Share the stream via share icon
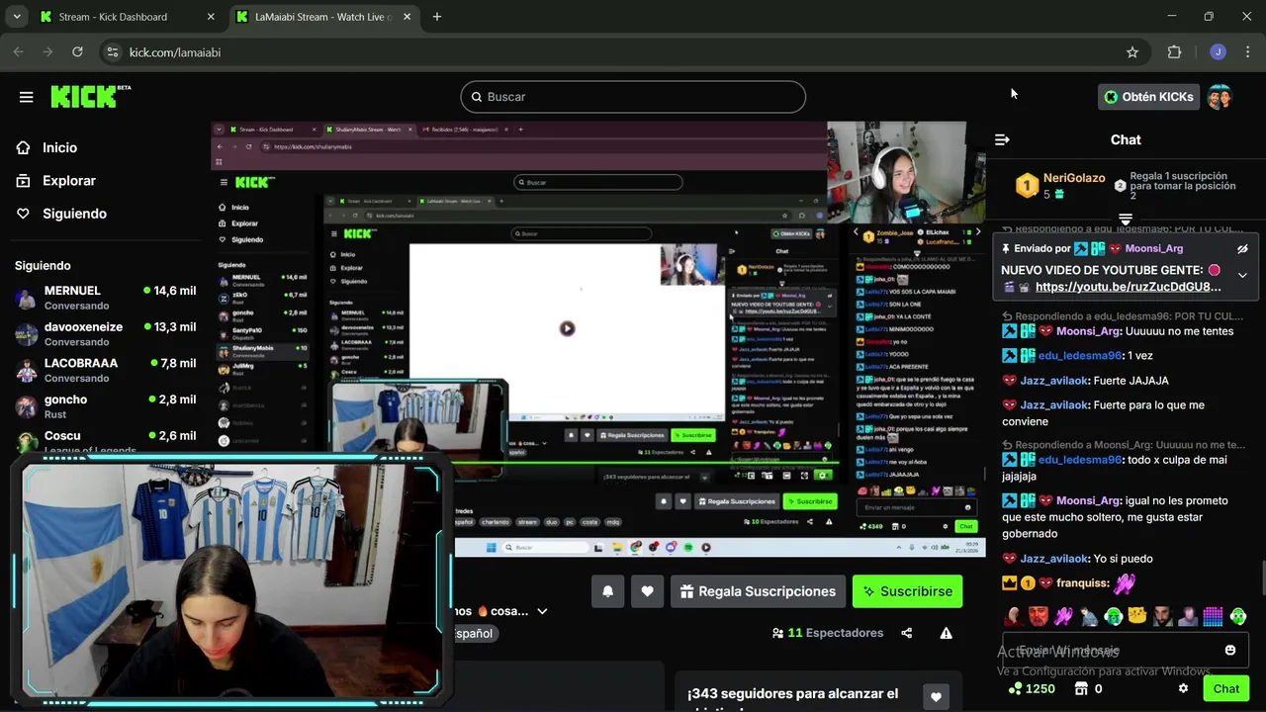Screen dimensions: 1266x712 (907, 633)
